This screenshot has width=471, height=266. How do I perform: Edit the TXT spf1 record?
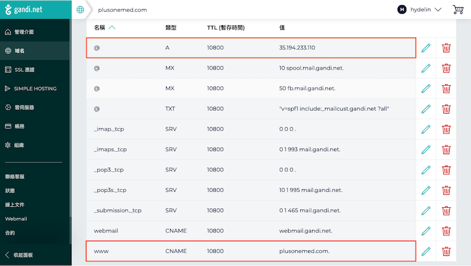[426, 109]
